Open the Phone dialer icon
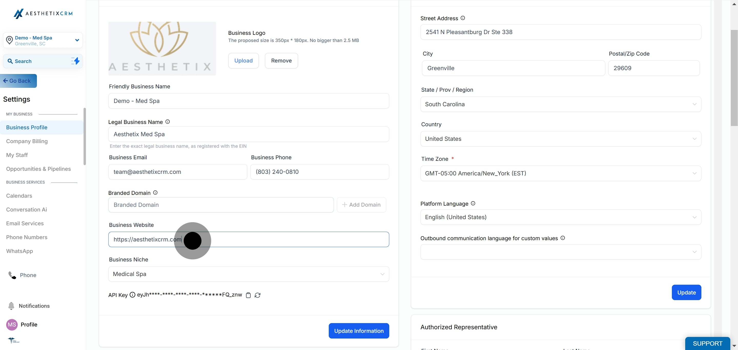738x350 pixels. tap(12, 275)
